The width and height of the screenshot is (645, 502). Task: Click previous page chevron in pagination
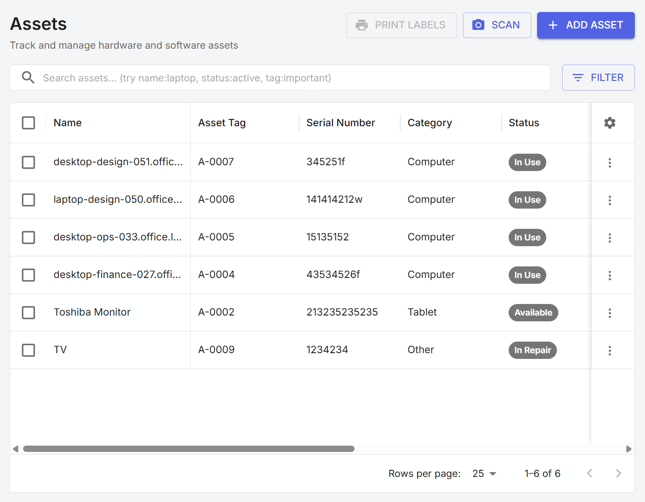589,474
